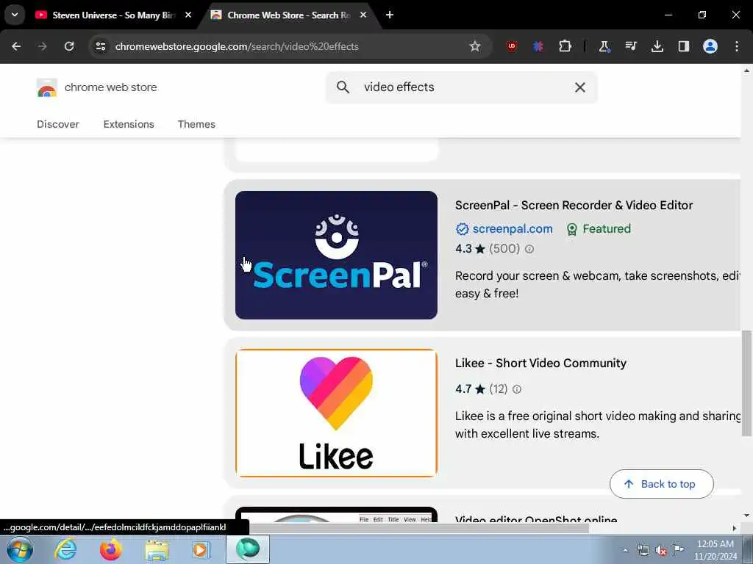Show hidden system tray icons

[625, 550]
